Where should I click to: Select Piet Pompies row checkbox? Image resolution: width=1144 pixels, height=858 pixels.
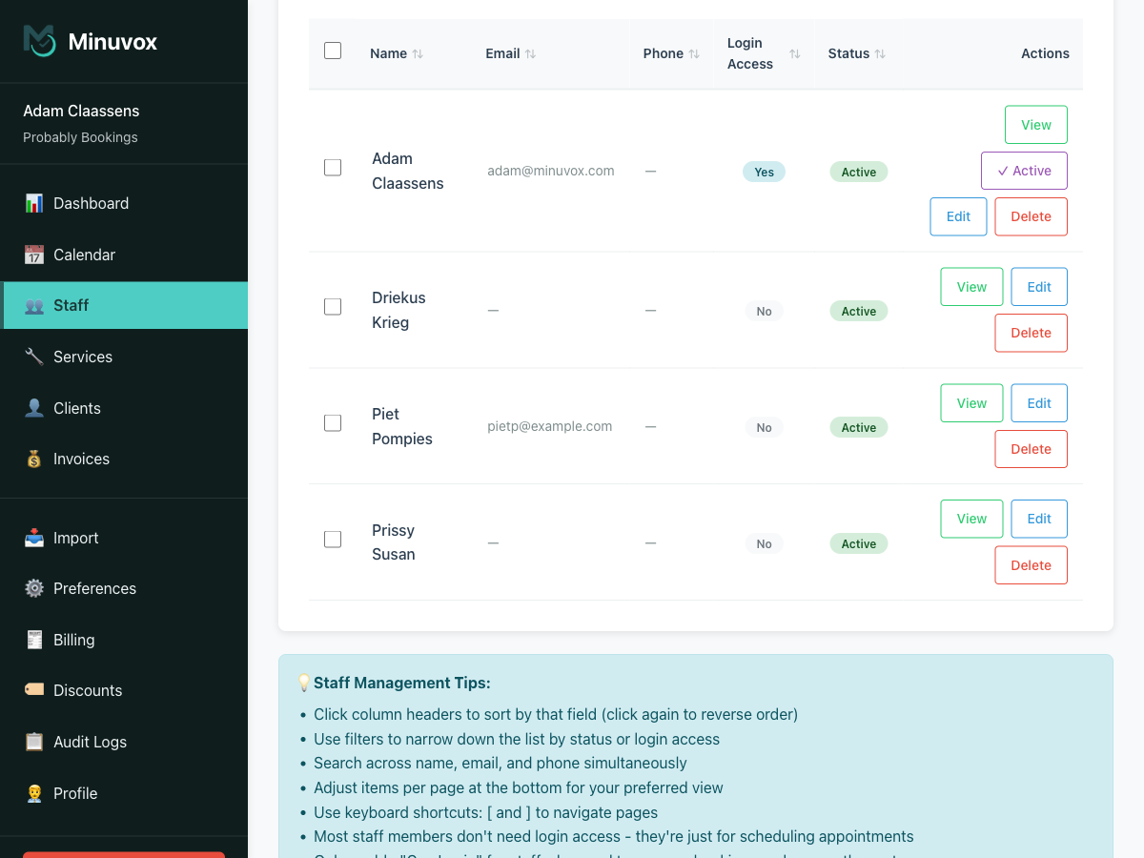point(333,423)
